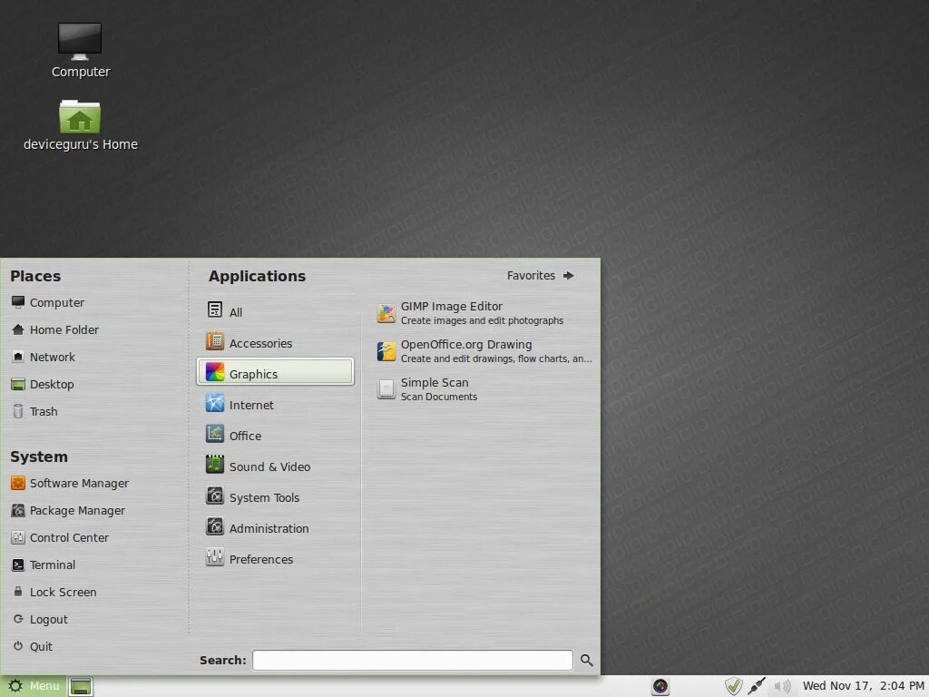Click the Accessories calculator icon
The image size is (929, 697).
click(x=214, y=341)
